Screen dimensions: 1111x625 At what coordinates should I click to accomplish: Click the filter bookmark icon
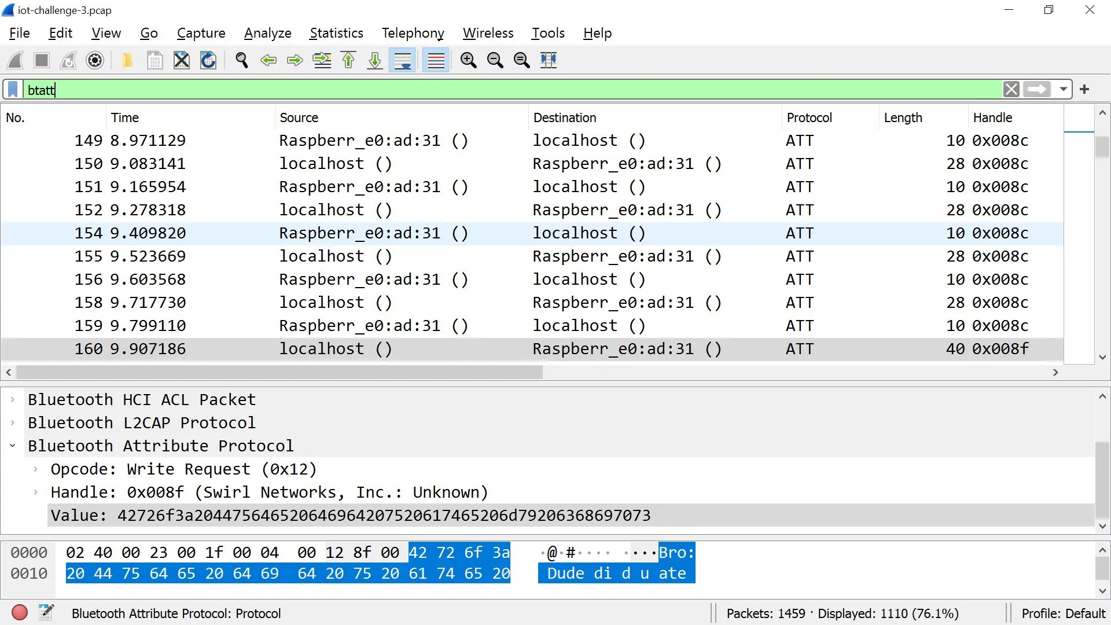(x=13, y=90)
